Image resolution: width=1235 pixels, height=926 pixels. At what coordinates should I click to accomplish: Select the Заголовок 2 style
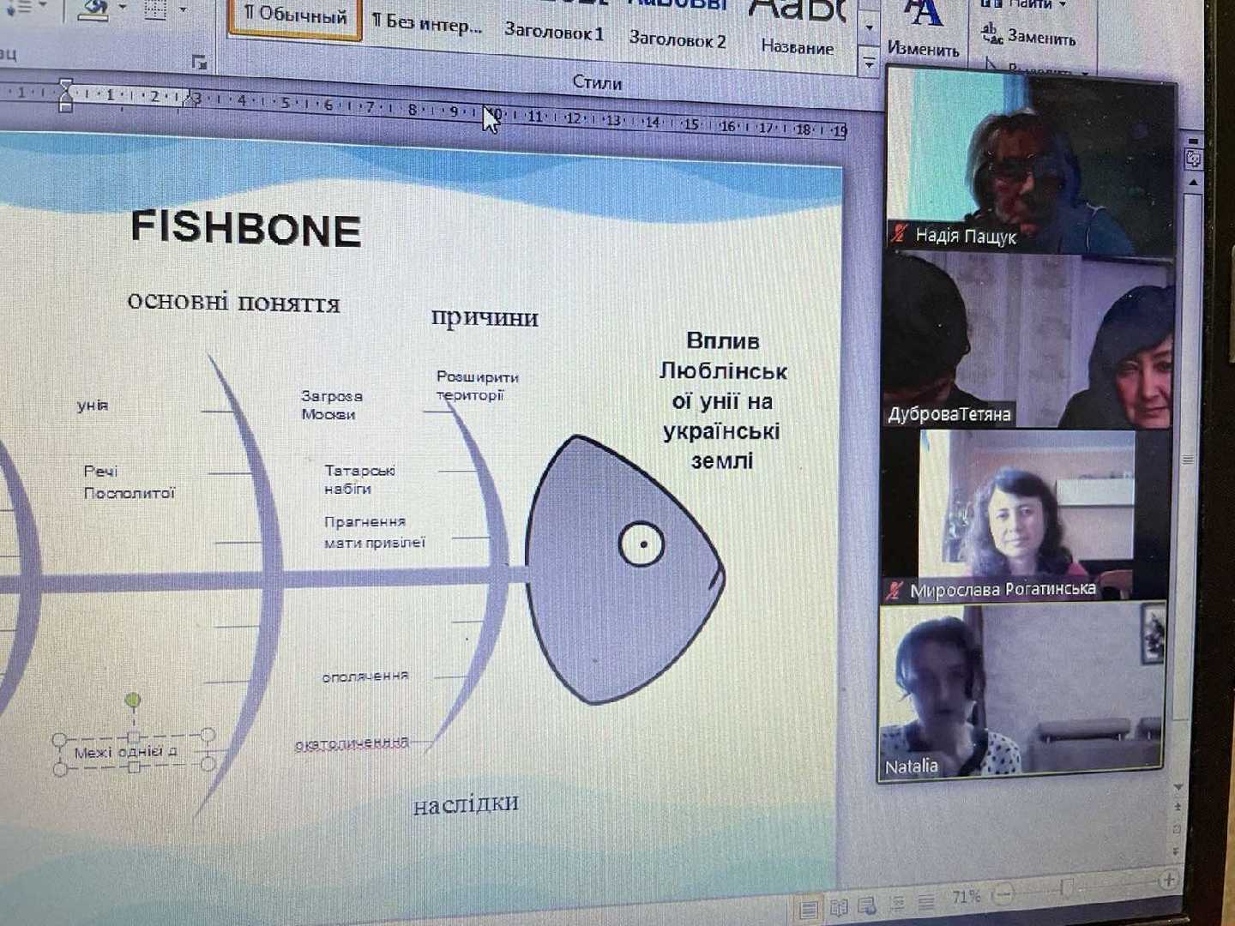click(677, 39)
